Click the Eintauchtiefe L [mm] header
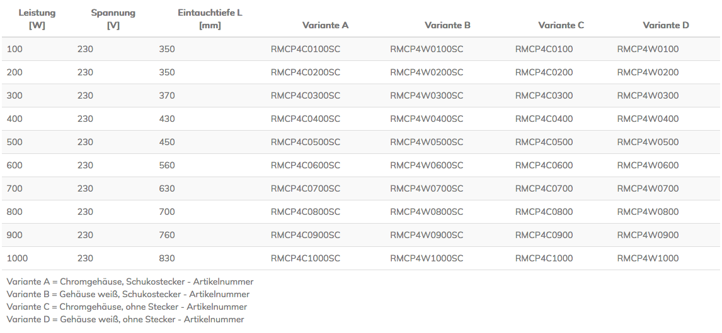The height and width of the screenshot is (333, 722). [x=210, y=19]
